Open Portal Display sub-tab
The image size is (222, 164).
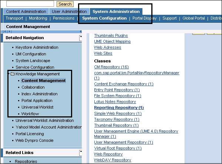coord(145,18)
